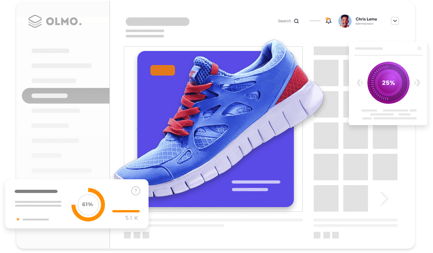Click the Search field label
This screenshot has height=253, width=433.
tap(284, 21)
